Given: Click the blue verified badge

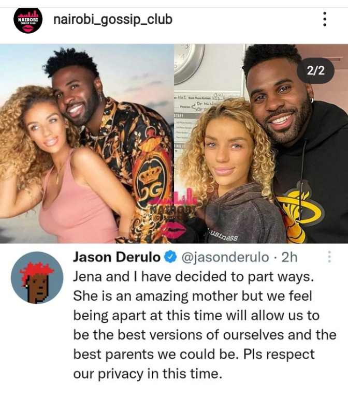Looking at the screenshot, I should (x=170, y=257).
